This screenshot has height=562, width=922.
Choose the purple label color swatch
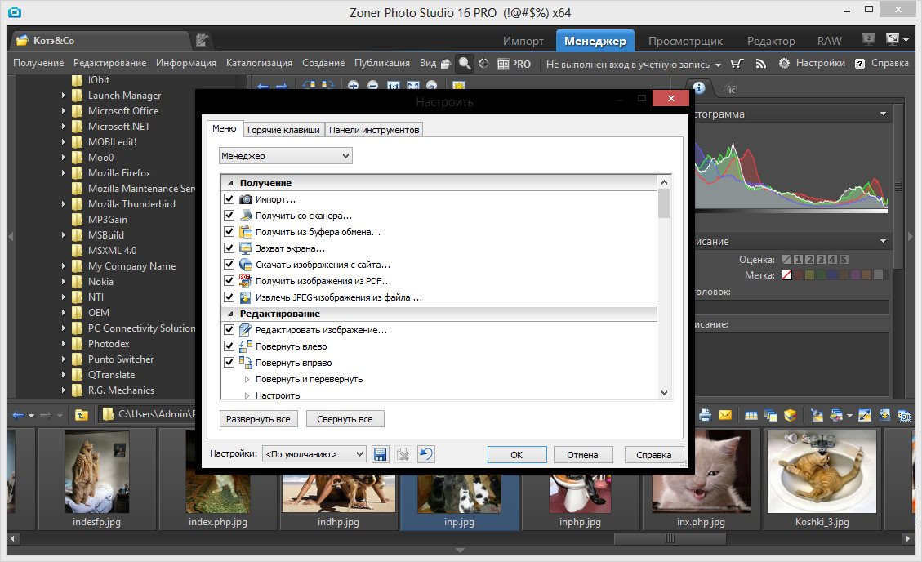coord(856,275)
